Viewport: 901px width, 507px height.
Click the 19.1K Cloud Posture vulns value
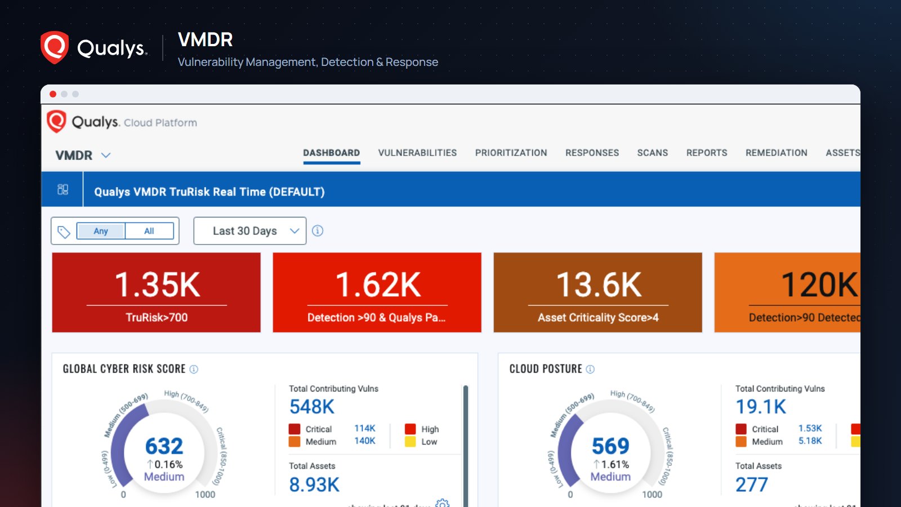pos(761,407)
